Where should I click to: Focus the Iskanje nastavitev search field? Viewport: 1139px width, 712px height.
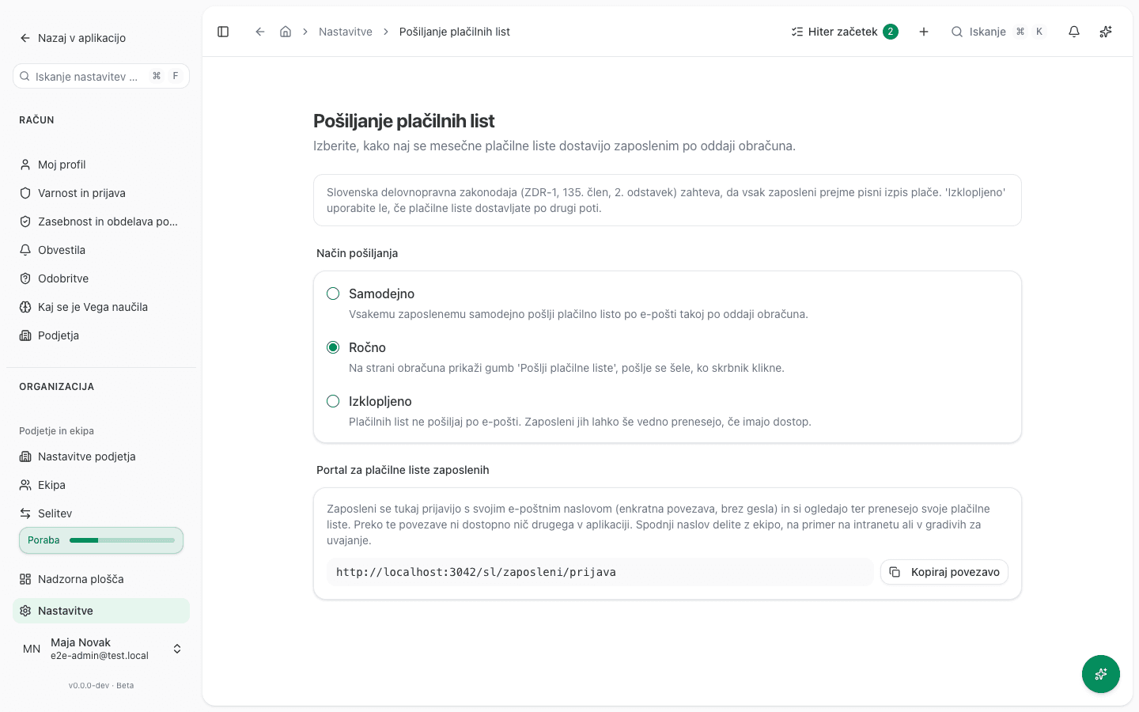pos(101,76)
